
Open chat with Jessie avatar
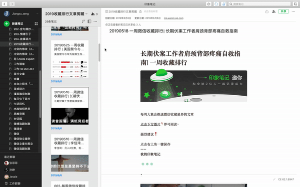pos(6,177)
